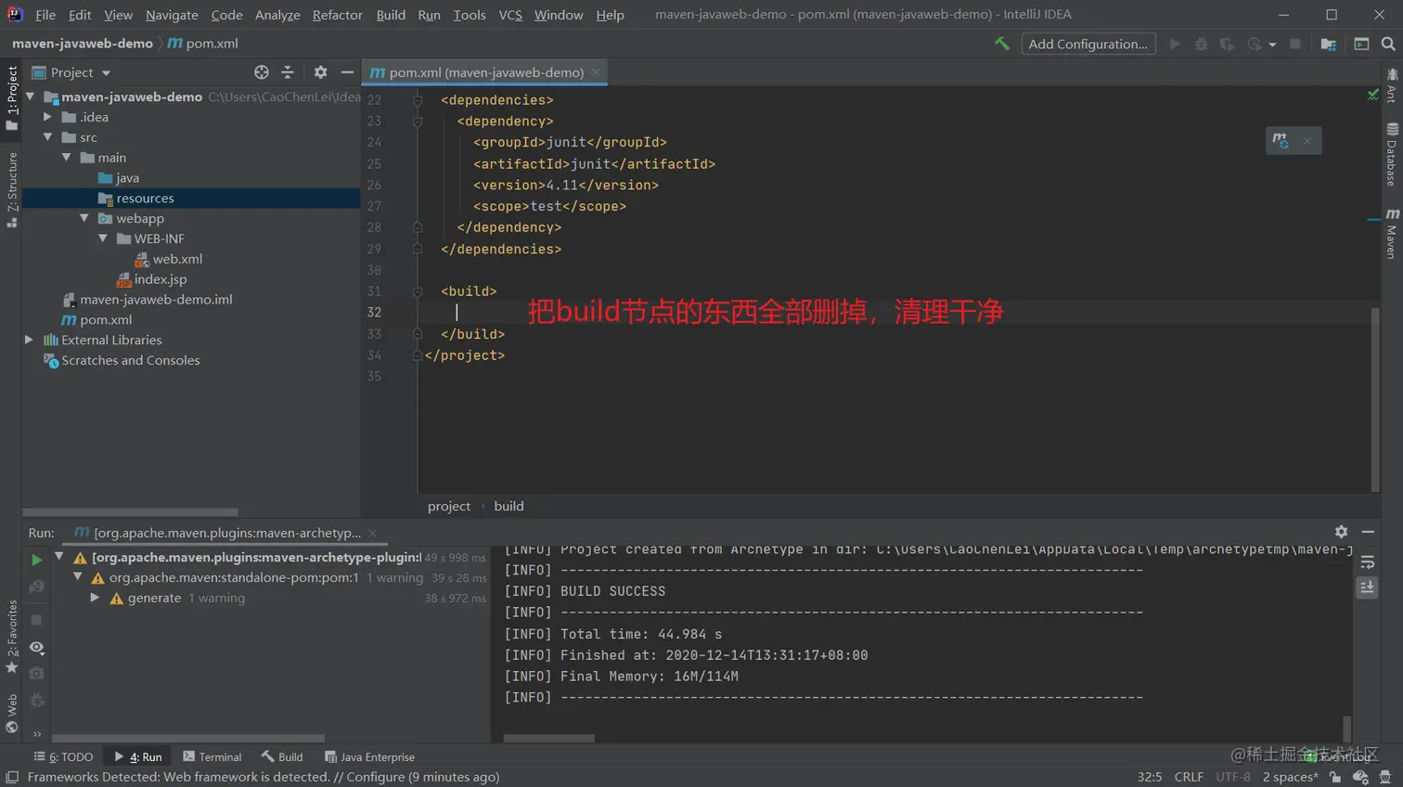Expand the generate warning node
The image size is (1403, 787).
95,598
